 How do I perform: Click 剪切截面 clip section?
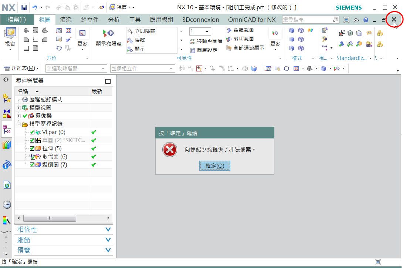pyautogui.click(x=240, y=39)
